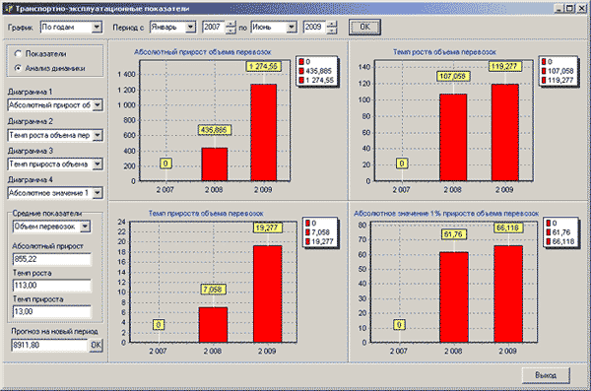Screen dimensions: 591x391
Task: Click the chart title 'Темп роста объема перевозок'
Action: (445, 52)
